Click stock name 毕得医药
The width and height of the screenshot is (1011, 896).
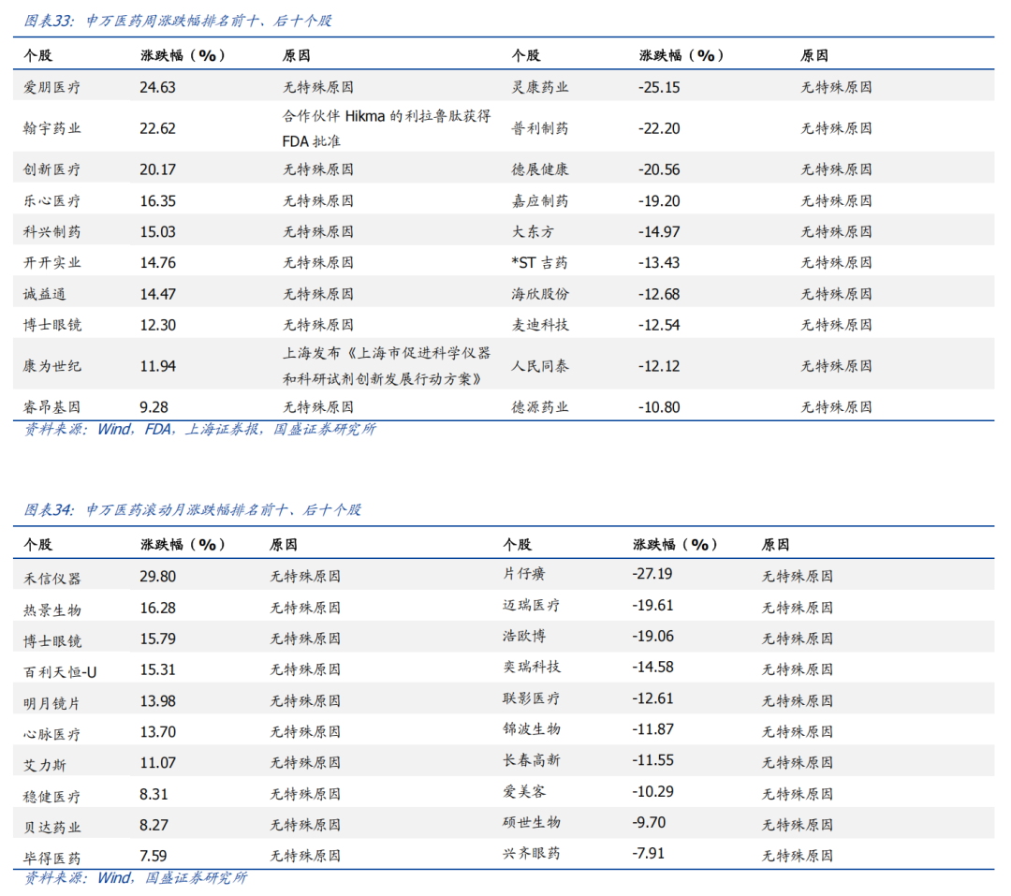pos(52,858)
